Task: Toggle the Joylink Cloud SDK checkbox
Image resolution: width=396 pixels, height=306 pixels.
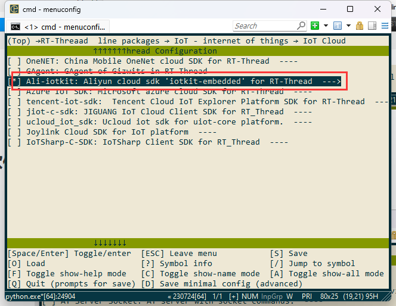Action: (x=14, y=132)
